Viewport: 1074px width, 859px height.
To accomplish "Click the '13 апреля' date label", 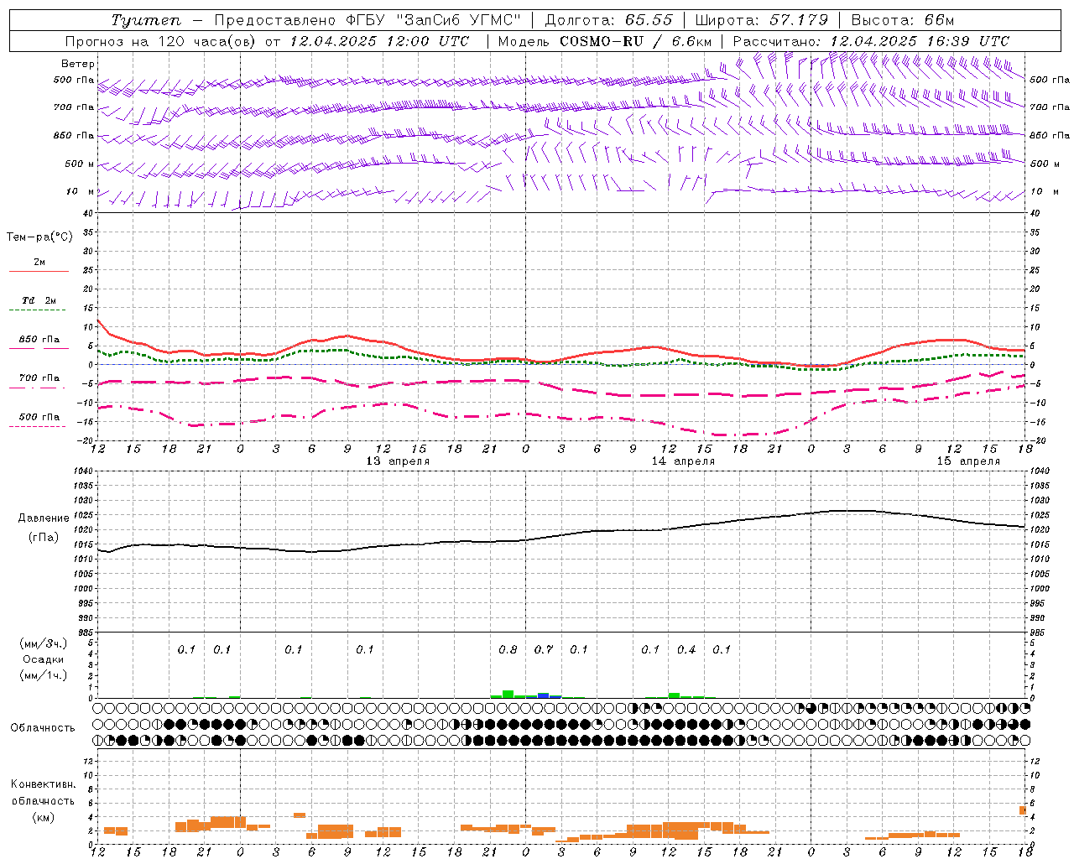I will [398, 461].
